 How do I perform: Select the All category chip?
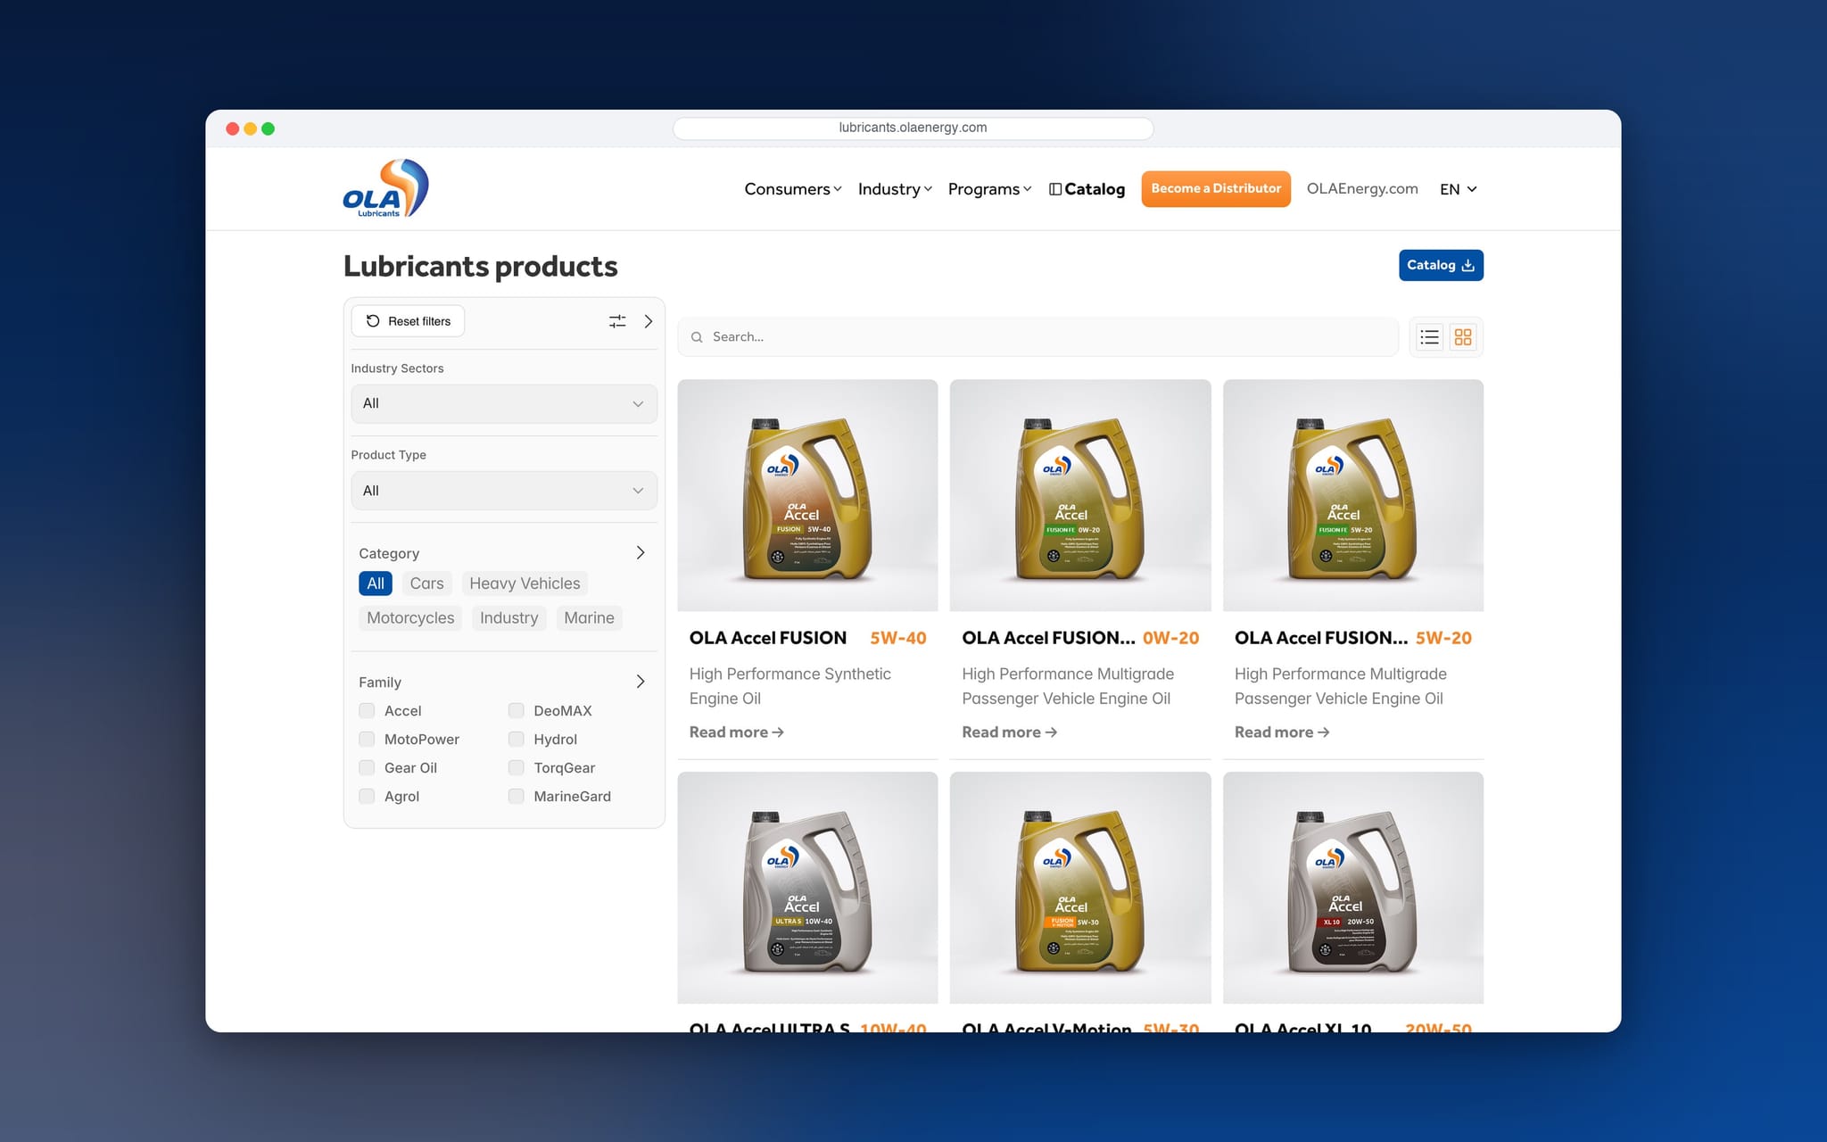click(376, 583)
